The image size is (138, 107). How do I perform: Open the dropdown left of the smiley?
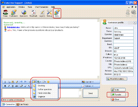tap(44, 82)
